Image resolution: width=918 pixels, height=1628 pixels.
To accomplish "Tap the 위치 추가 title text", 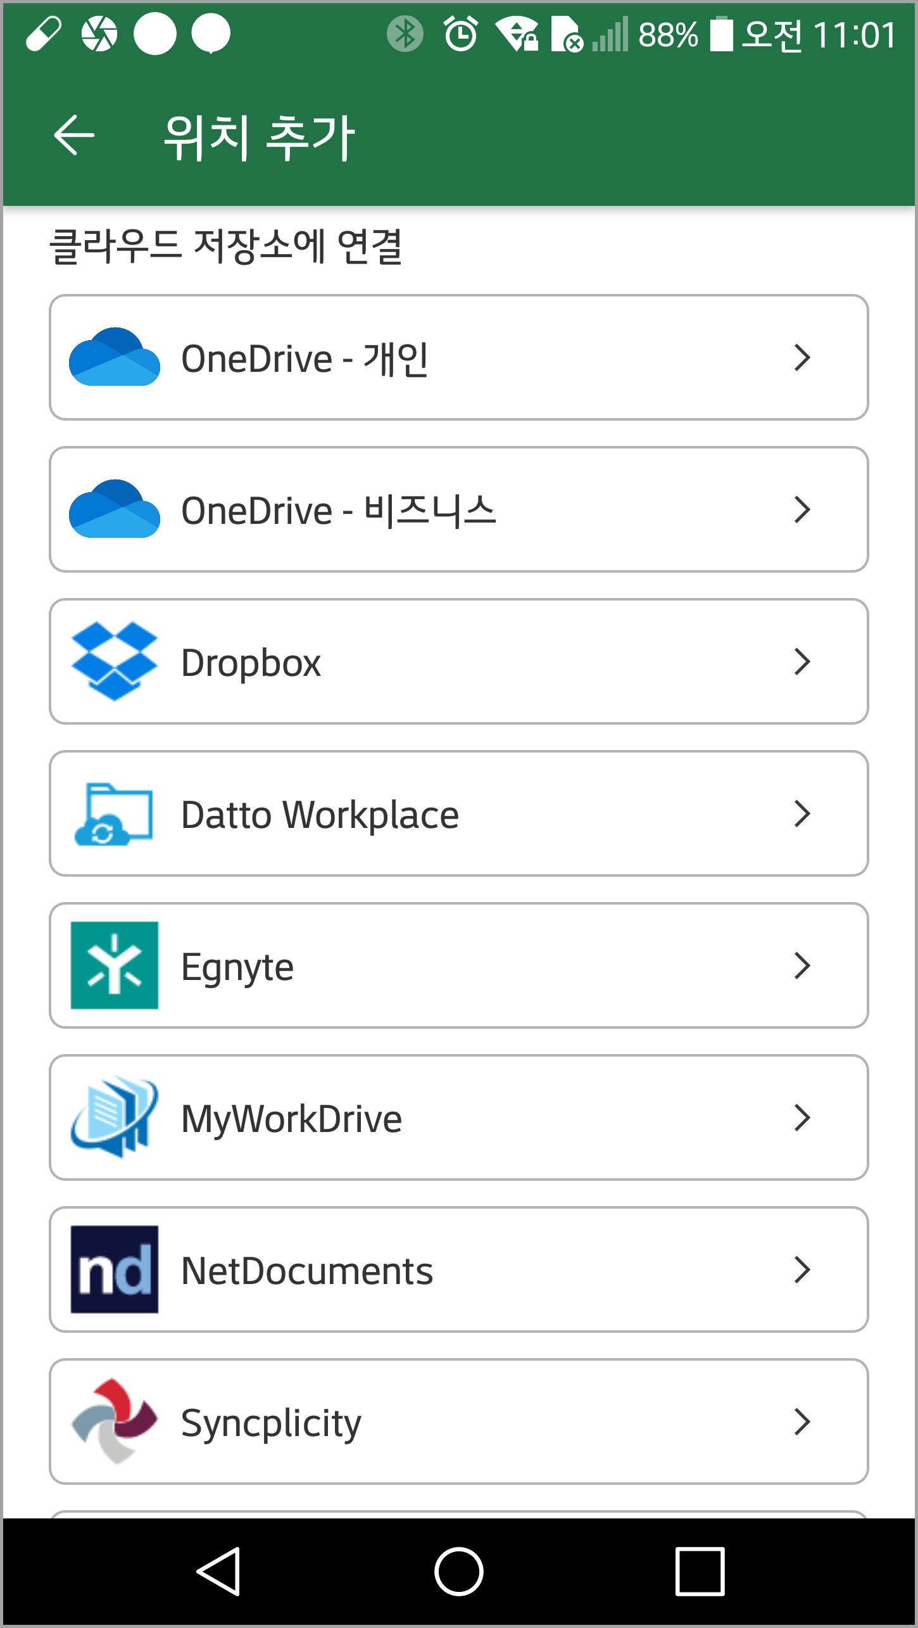I will point(259,137).
